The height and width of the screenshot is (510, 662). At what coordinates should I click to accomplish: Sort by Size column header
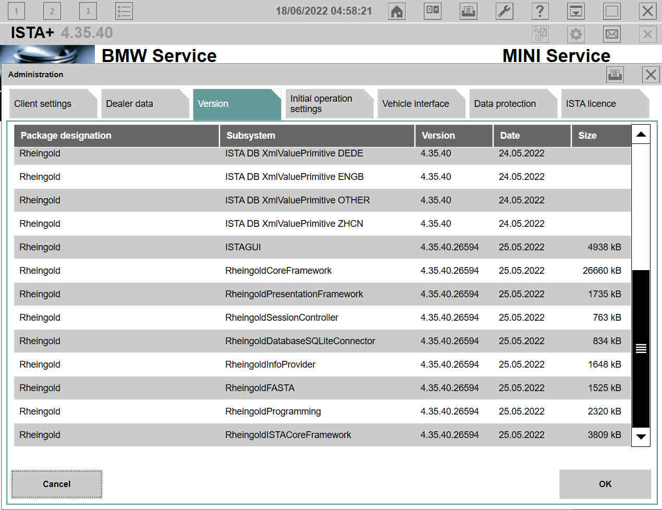click(601, 136)
